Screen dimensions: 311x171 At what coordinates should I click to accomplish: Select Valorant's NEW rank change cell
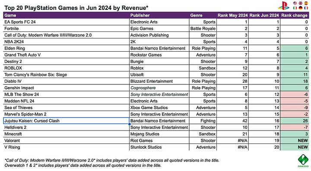point(295,140)
